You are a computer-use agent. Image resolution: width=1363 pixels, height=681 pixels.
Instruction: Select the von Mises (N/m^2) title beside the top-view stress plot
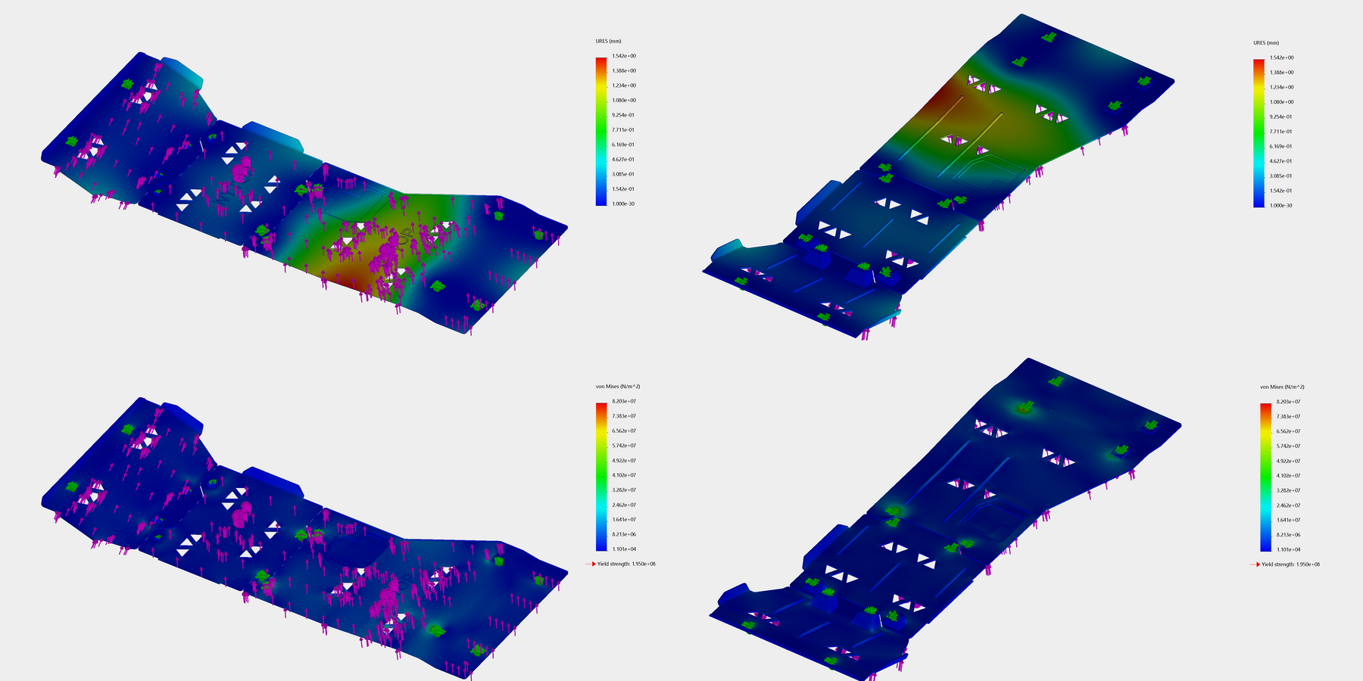(617, 387)
